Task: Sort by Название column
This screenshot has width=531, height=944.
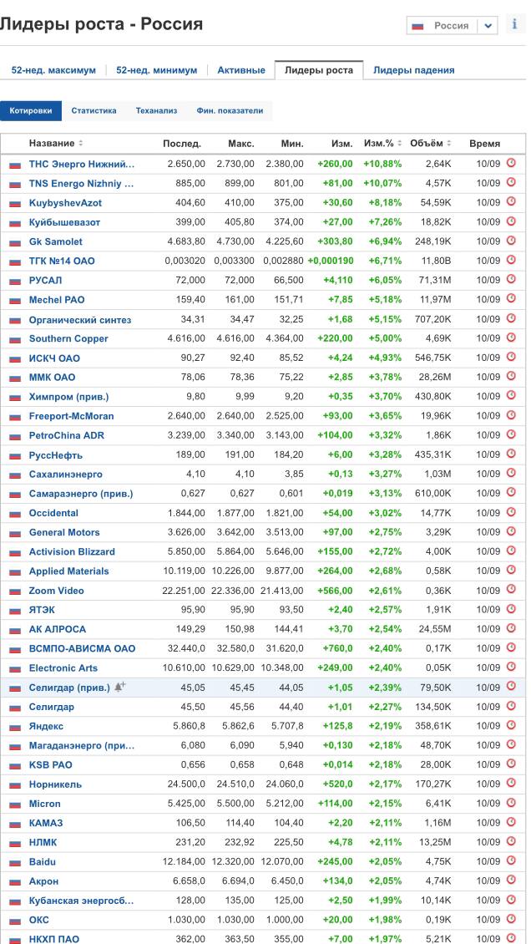Action: 56,144
